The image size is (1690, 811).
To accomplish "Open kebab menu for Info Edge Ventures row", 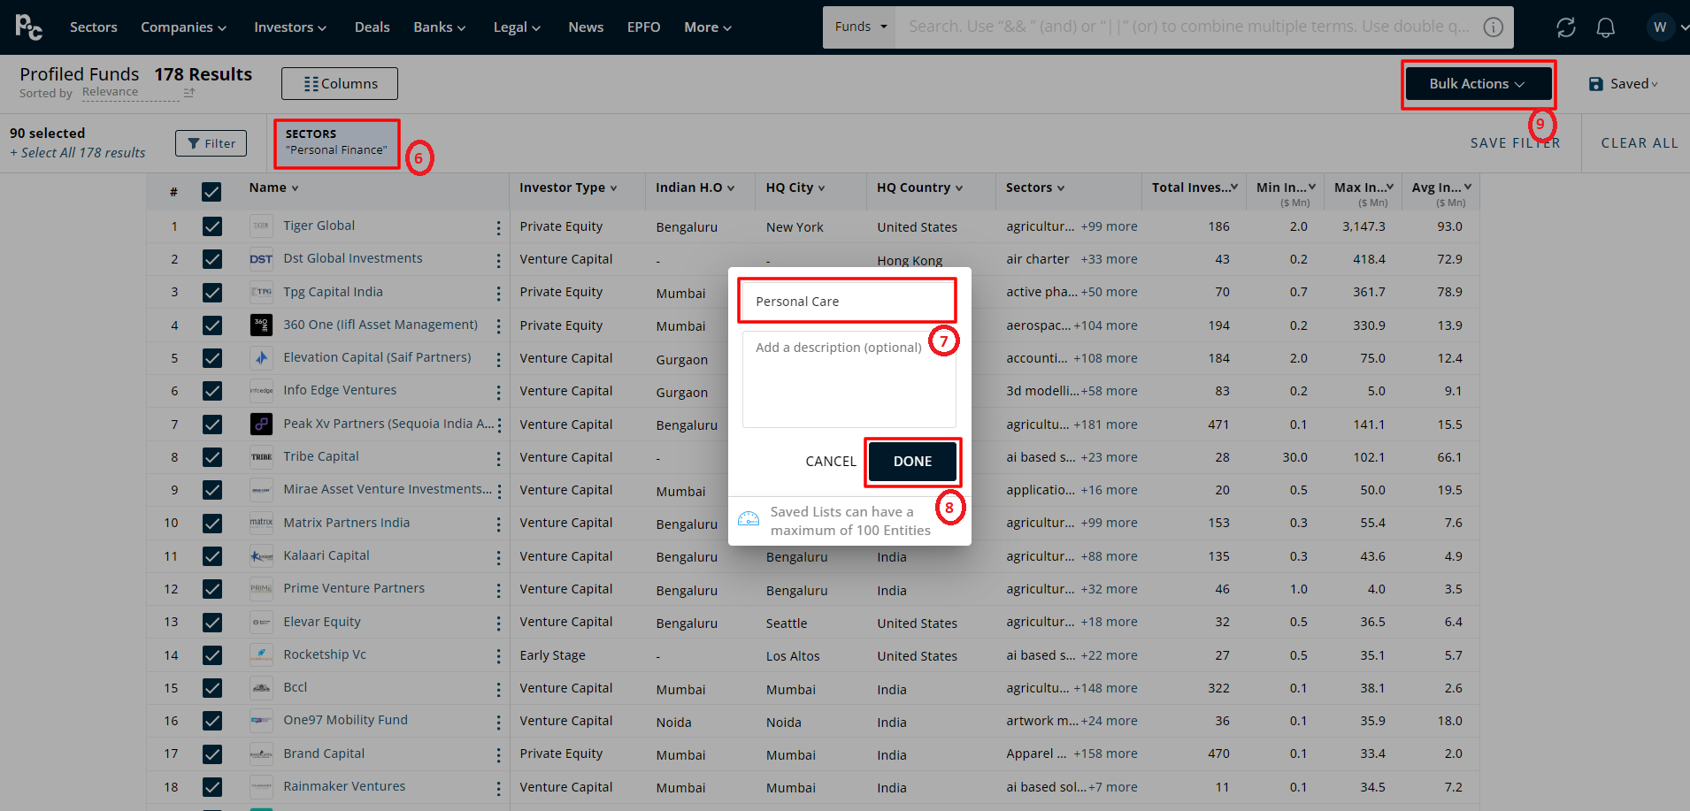I will click(x=498, y=393).
